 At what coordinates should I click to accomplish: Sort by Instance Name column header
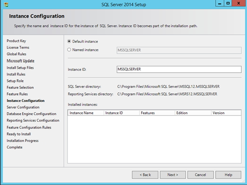tap(85, 113)
